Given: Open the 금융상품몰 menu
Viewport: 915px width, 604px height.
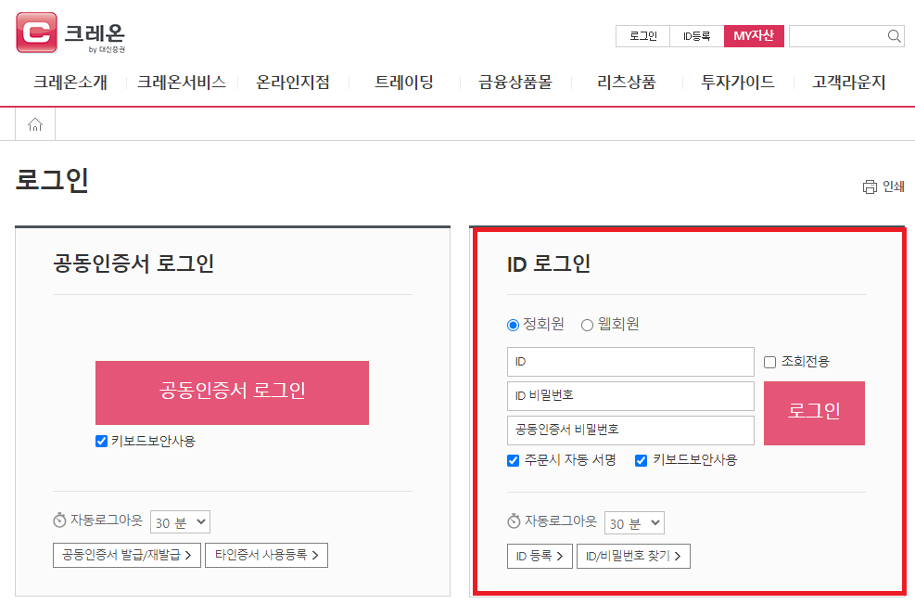Looking at the screenshot, I should (515, 83).
